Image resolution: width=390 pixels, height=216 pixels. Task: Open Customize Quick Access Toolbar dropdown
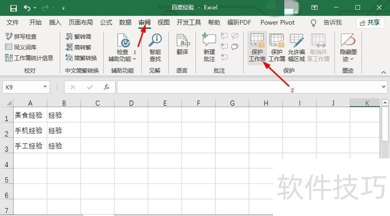[63, 8]
